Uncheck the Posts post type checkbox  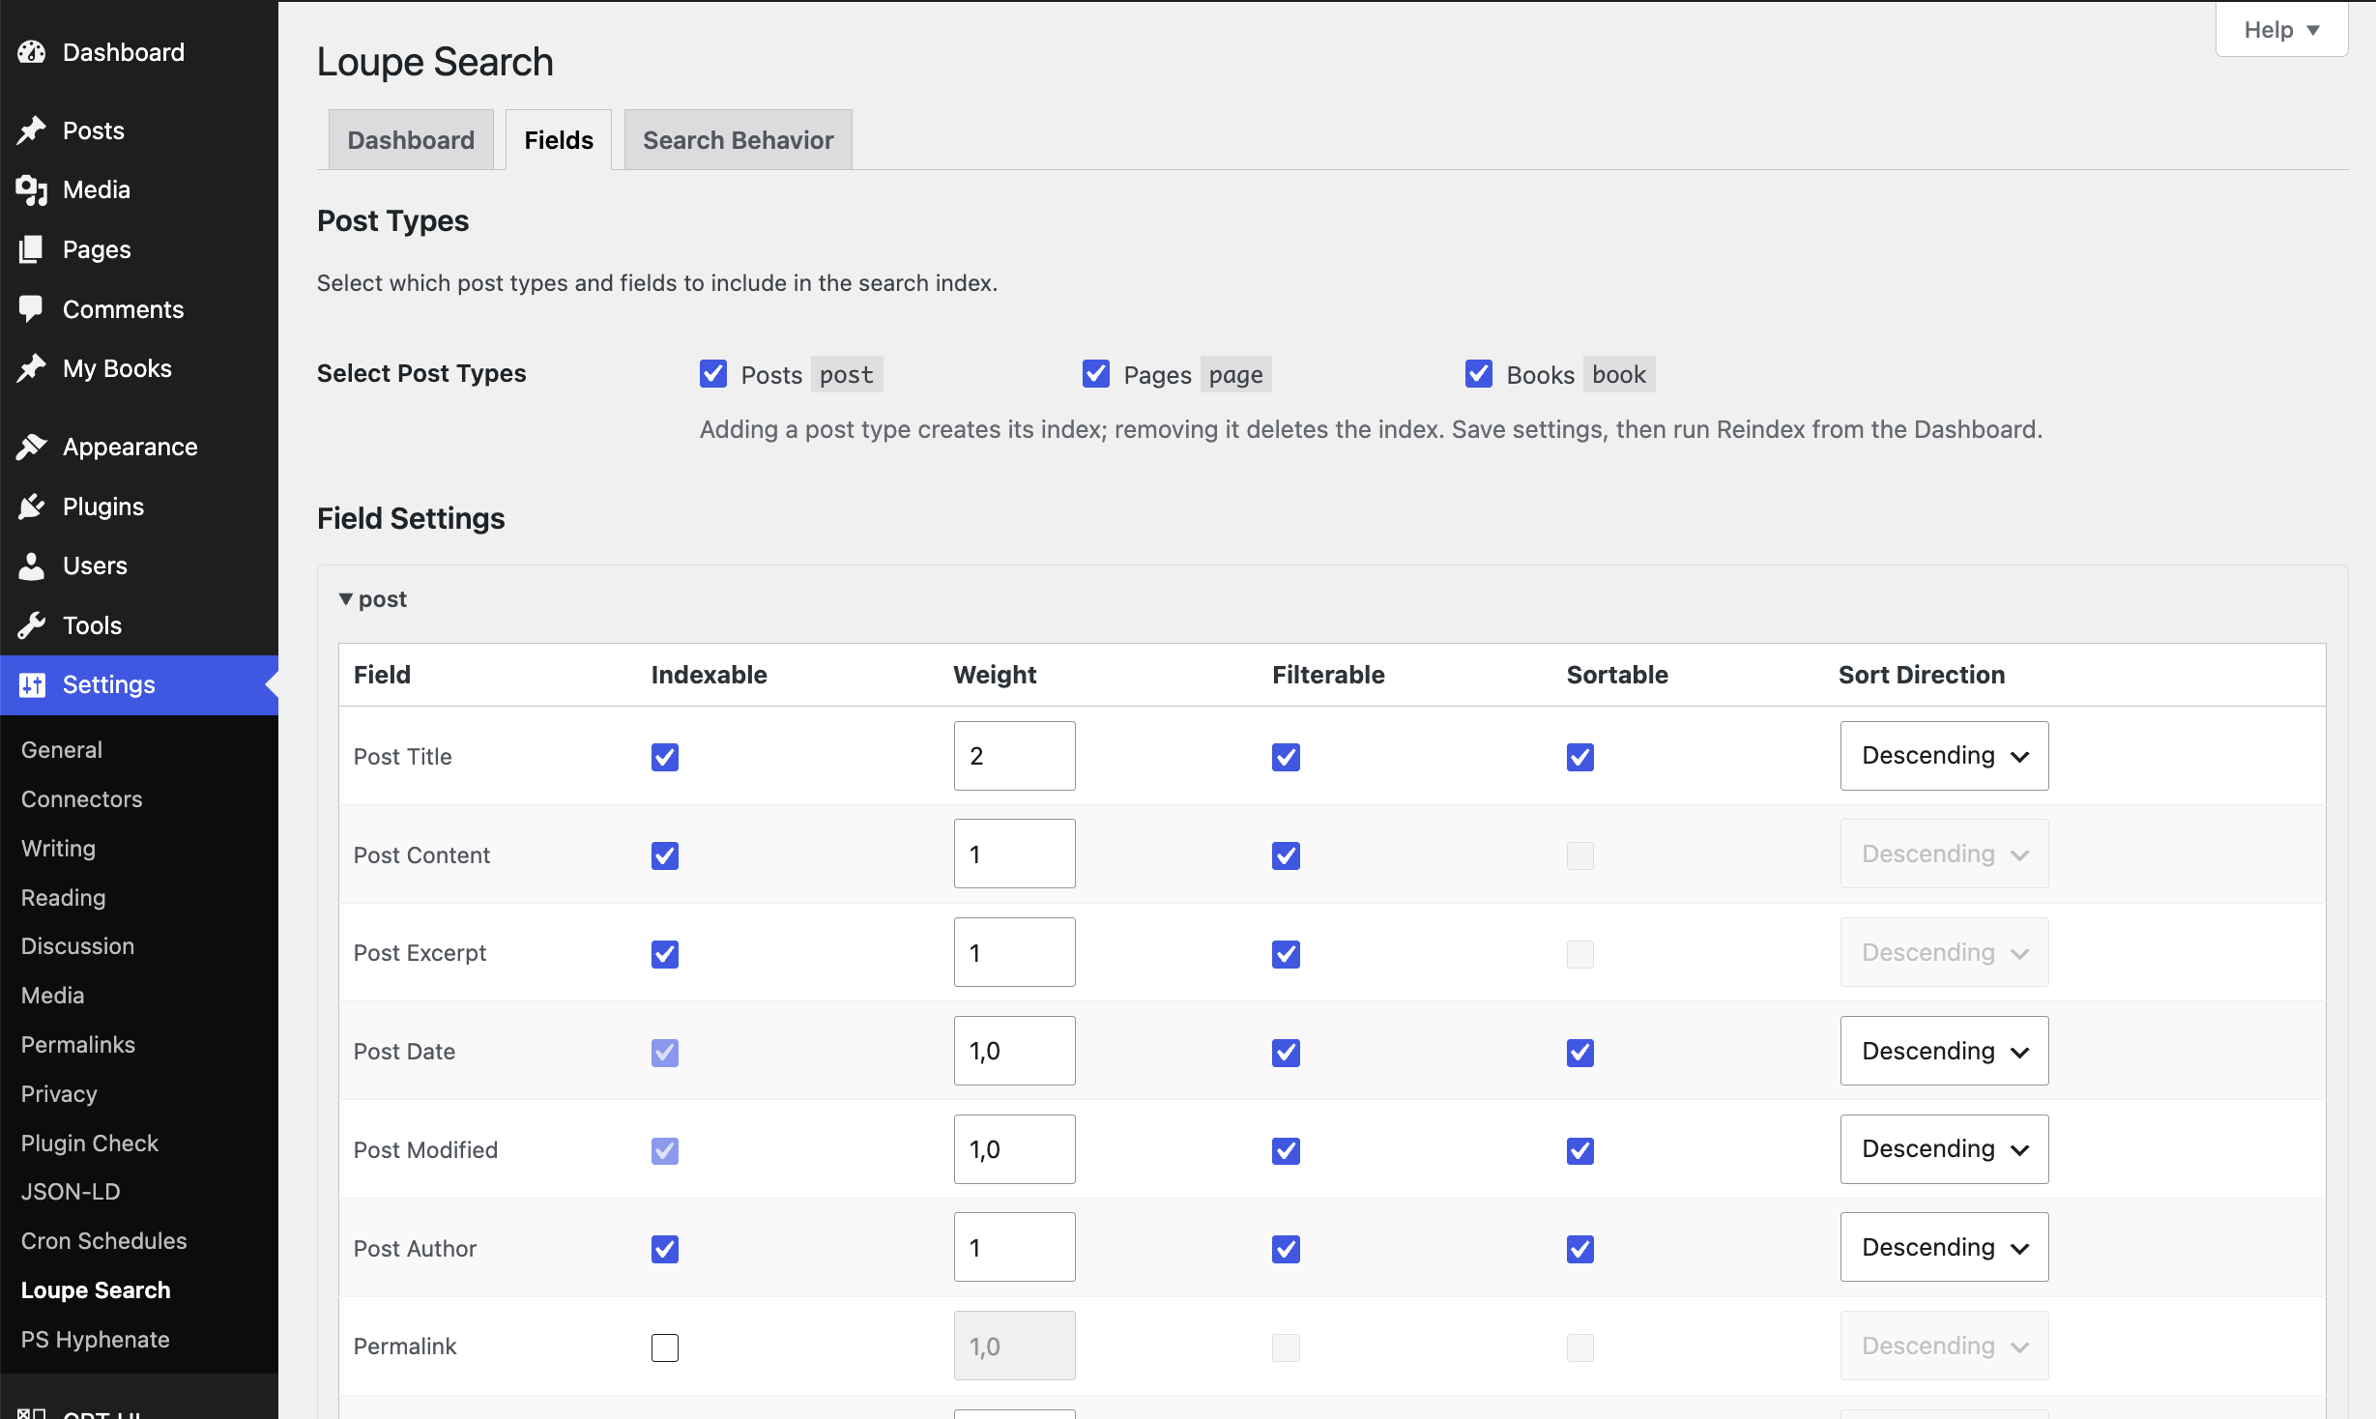[x=713, y=374]
